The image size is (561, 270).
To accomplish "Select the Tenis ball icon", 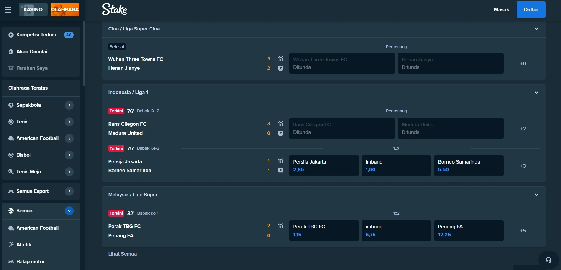I will click(11, 122).
